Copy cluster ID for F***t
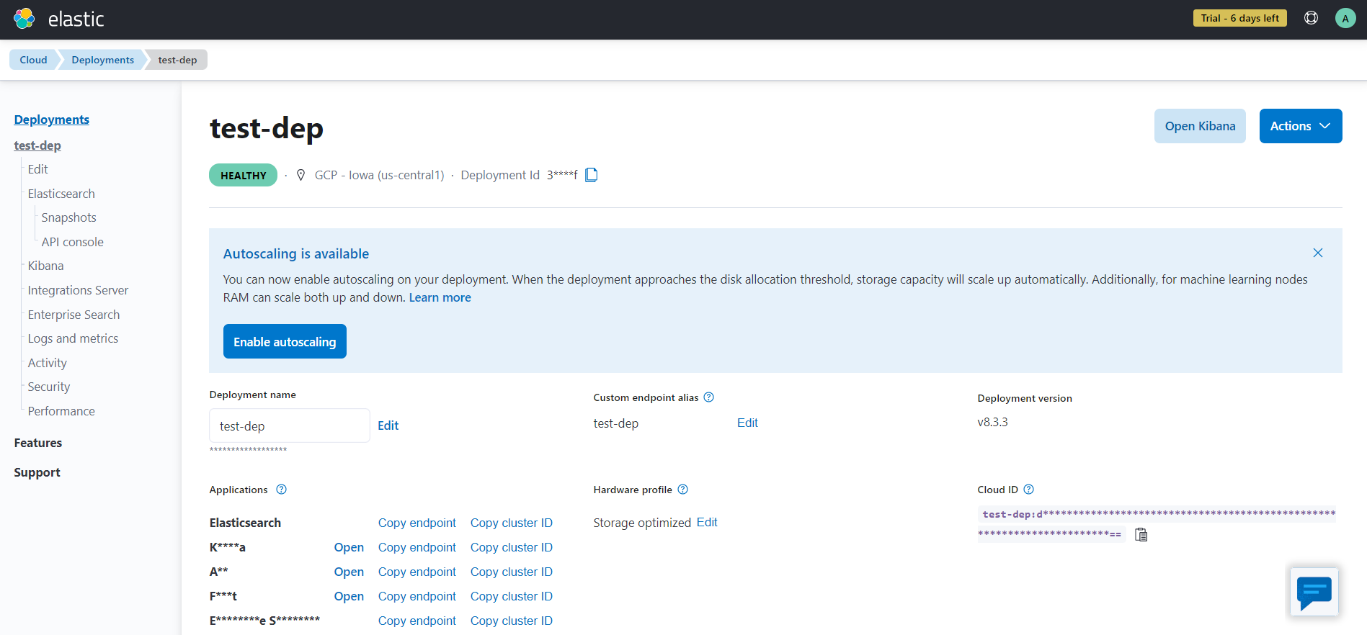Image resolution: width=1367 pixels, height=635 pixels. coord(511,596)
